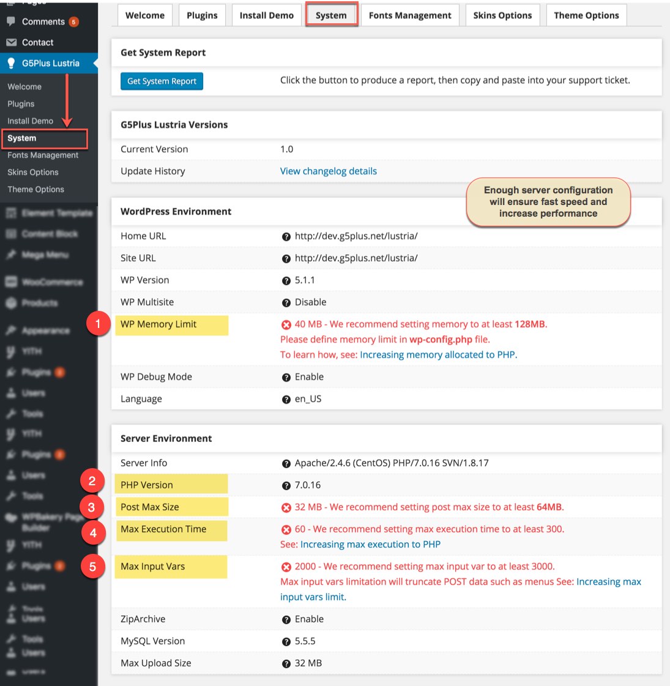This screenshot has width=670, height=686.
Task: Click the Max Upload Size 32 MB value
Action: point(308,663)
